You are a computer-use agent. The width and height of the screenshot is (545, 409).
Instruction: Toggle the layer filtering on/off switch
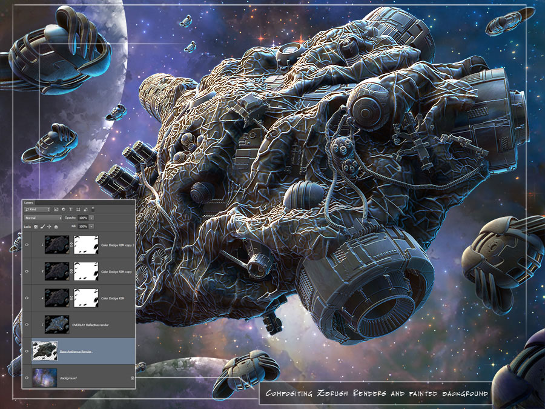point(93,209)
